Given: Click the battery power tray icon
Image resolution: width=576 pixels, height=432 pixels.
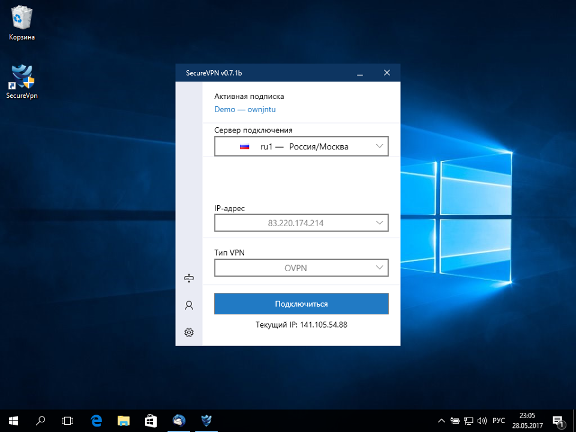Looking at the screenshot, I should [x=455, y=421].
